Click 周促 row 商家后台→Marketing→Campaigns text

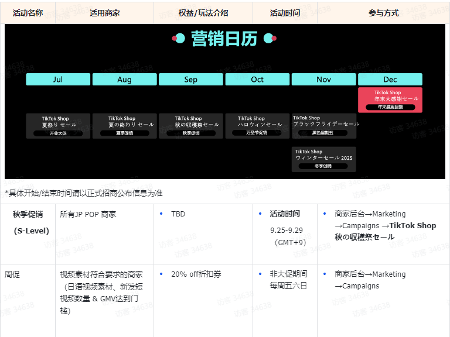370,280
